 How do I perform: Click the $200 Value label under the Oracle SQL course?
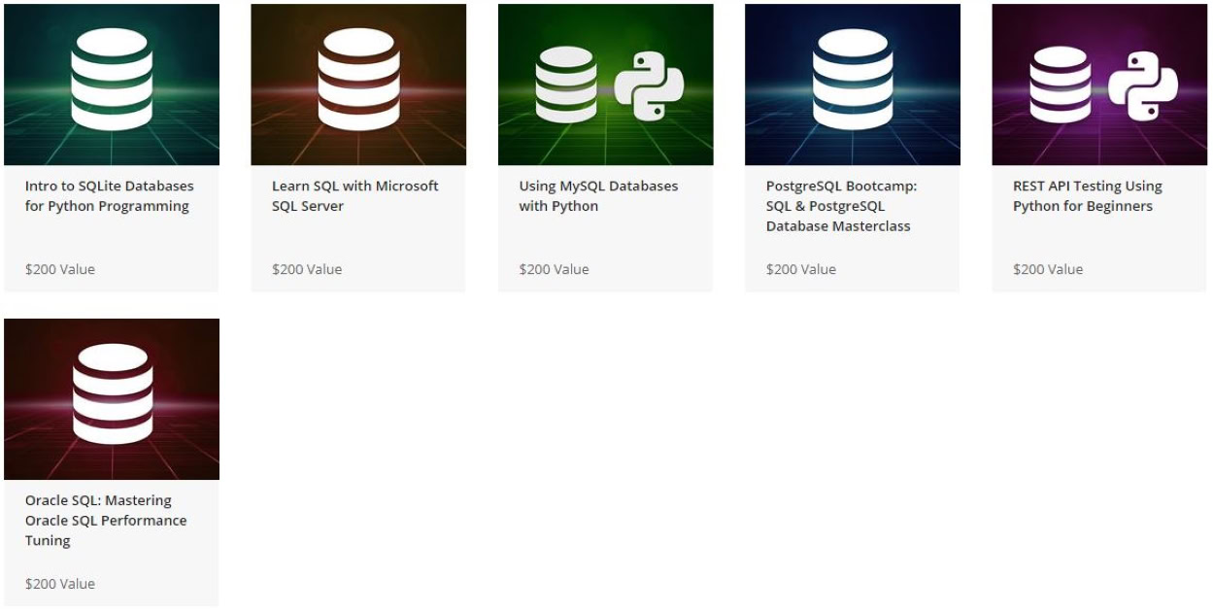click(x=60, y=584)
